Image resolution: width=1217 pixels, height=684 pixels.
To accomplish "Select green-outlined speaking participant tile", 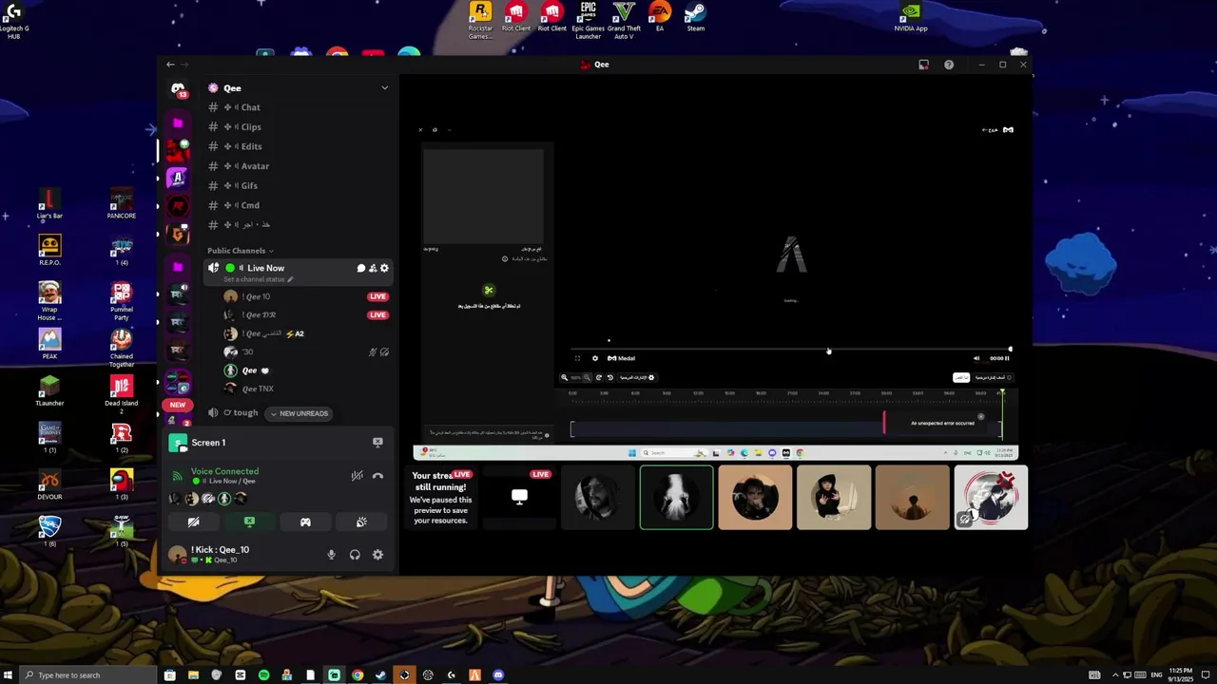I will click(677, 497).
